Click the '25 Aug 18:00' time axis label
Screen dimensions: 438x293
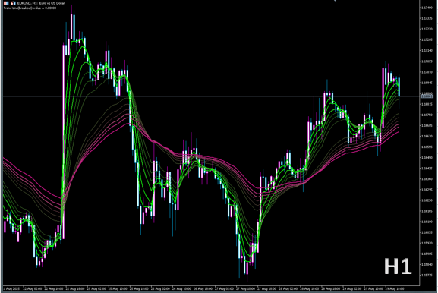(139, 288)
